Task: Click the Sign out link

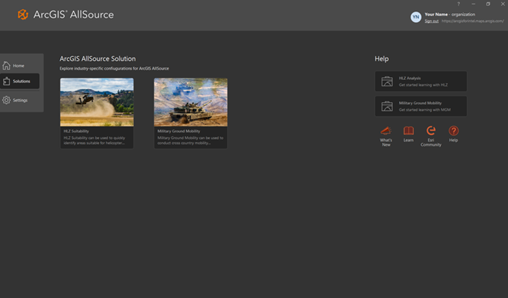Action: click(432, 21)
